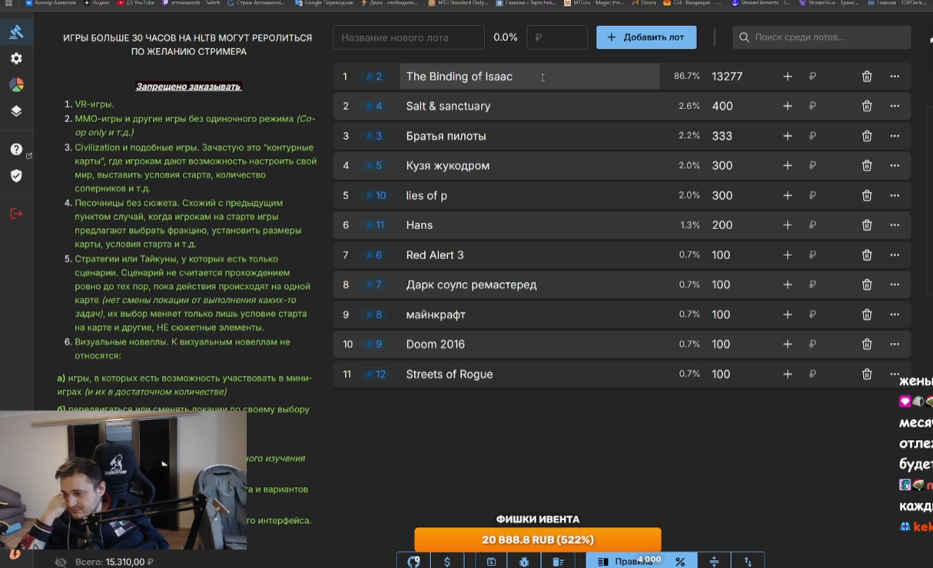The height and width of the screenshot is (568, 933).
Task: Click the compress rows icon in bottom toolbar
Action: click(714, 562)
